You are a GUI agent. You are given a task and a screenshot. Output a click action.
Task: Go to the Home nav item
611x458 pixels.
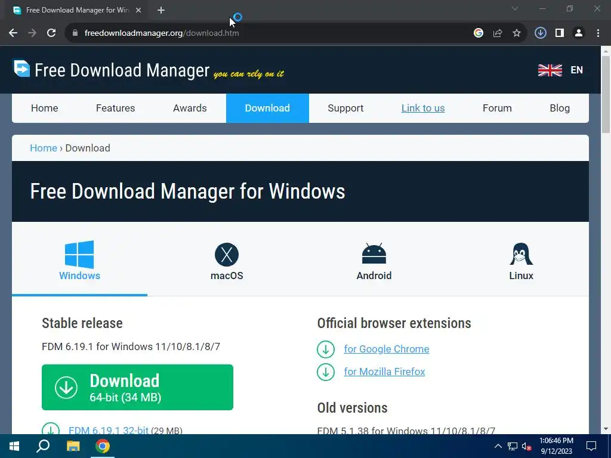point(44,108)
